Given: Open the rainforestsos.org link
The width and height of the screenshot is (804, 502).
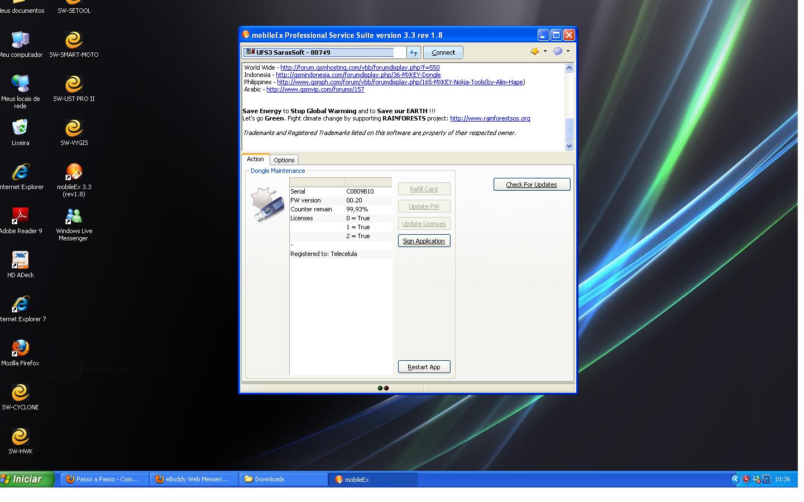Looking at the screenshot, I should tap(490, 118).
